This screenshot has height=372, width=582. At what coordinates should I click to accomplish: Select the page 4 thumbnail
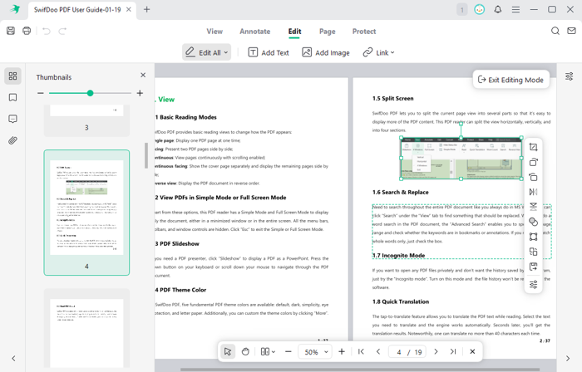tap(86, 213)
